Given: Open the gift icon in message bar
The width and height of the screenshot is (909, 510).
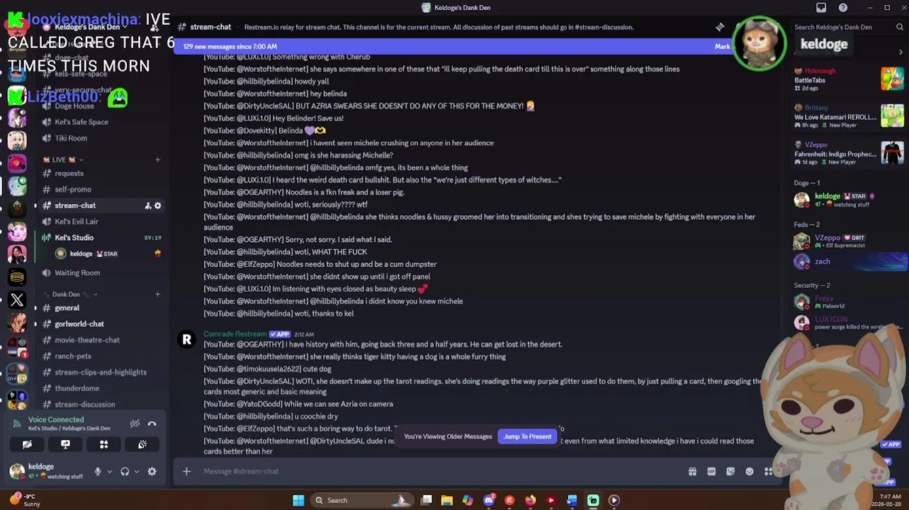Looking at the screenshot, I should click(x=692, y=472).
